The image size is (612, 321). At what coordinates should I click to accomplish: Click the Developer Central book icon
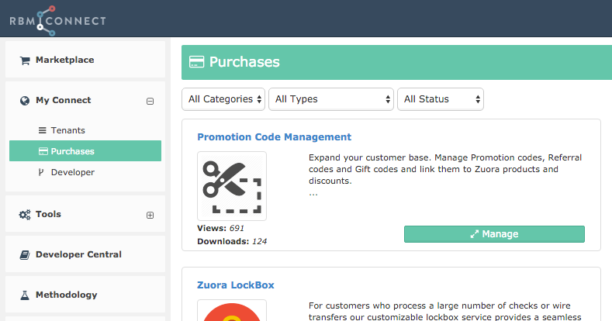click(25, 255)
